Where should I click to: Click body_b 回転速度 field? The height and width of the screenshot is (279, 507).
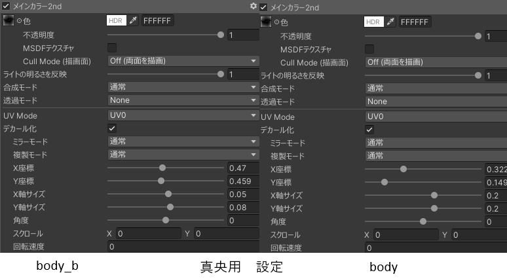pyautogui.click(x=183, y=247)
